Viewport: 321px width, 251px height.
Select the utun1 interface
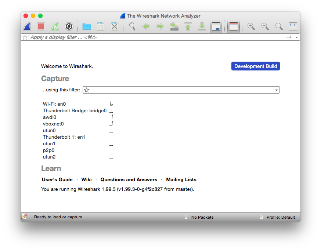[x=49, y=143]
